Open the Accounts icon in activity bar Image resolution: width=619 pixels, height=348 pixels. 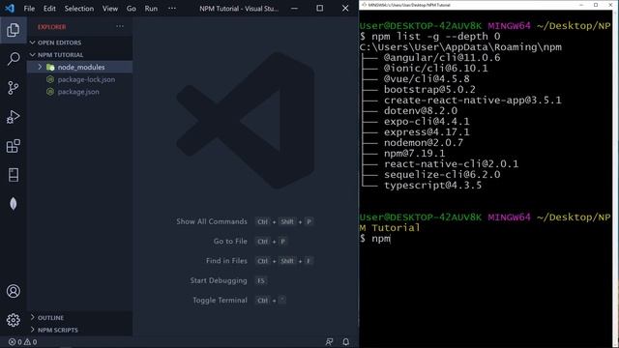13,291
